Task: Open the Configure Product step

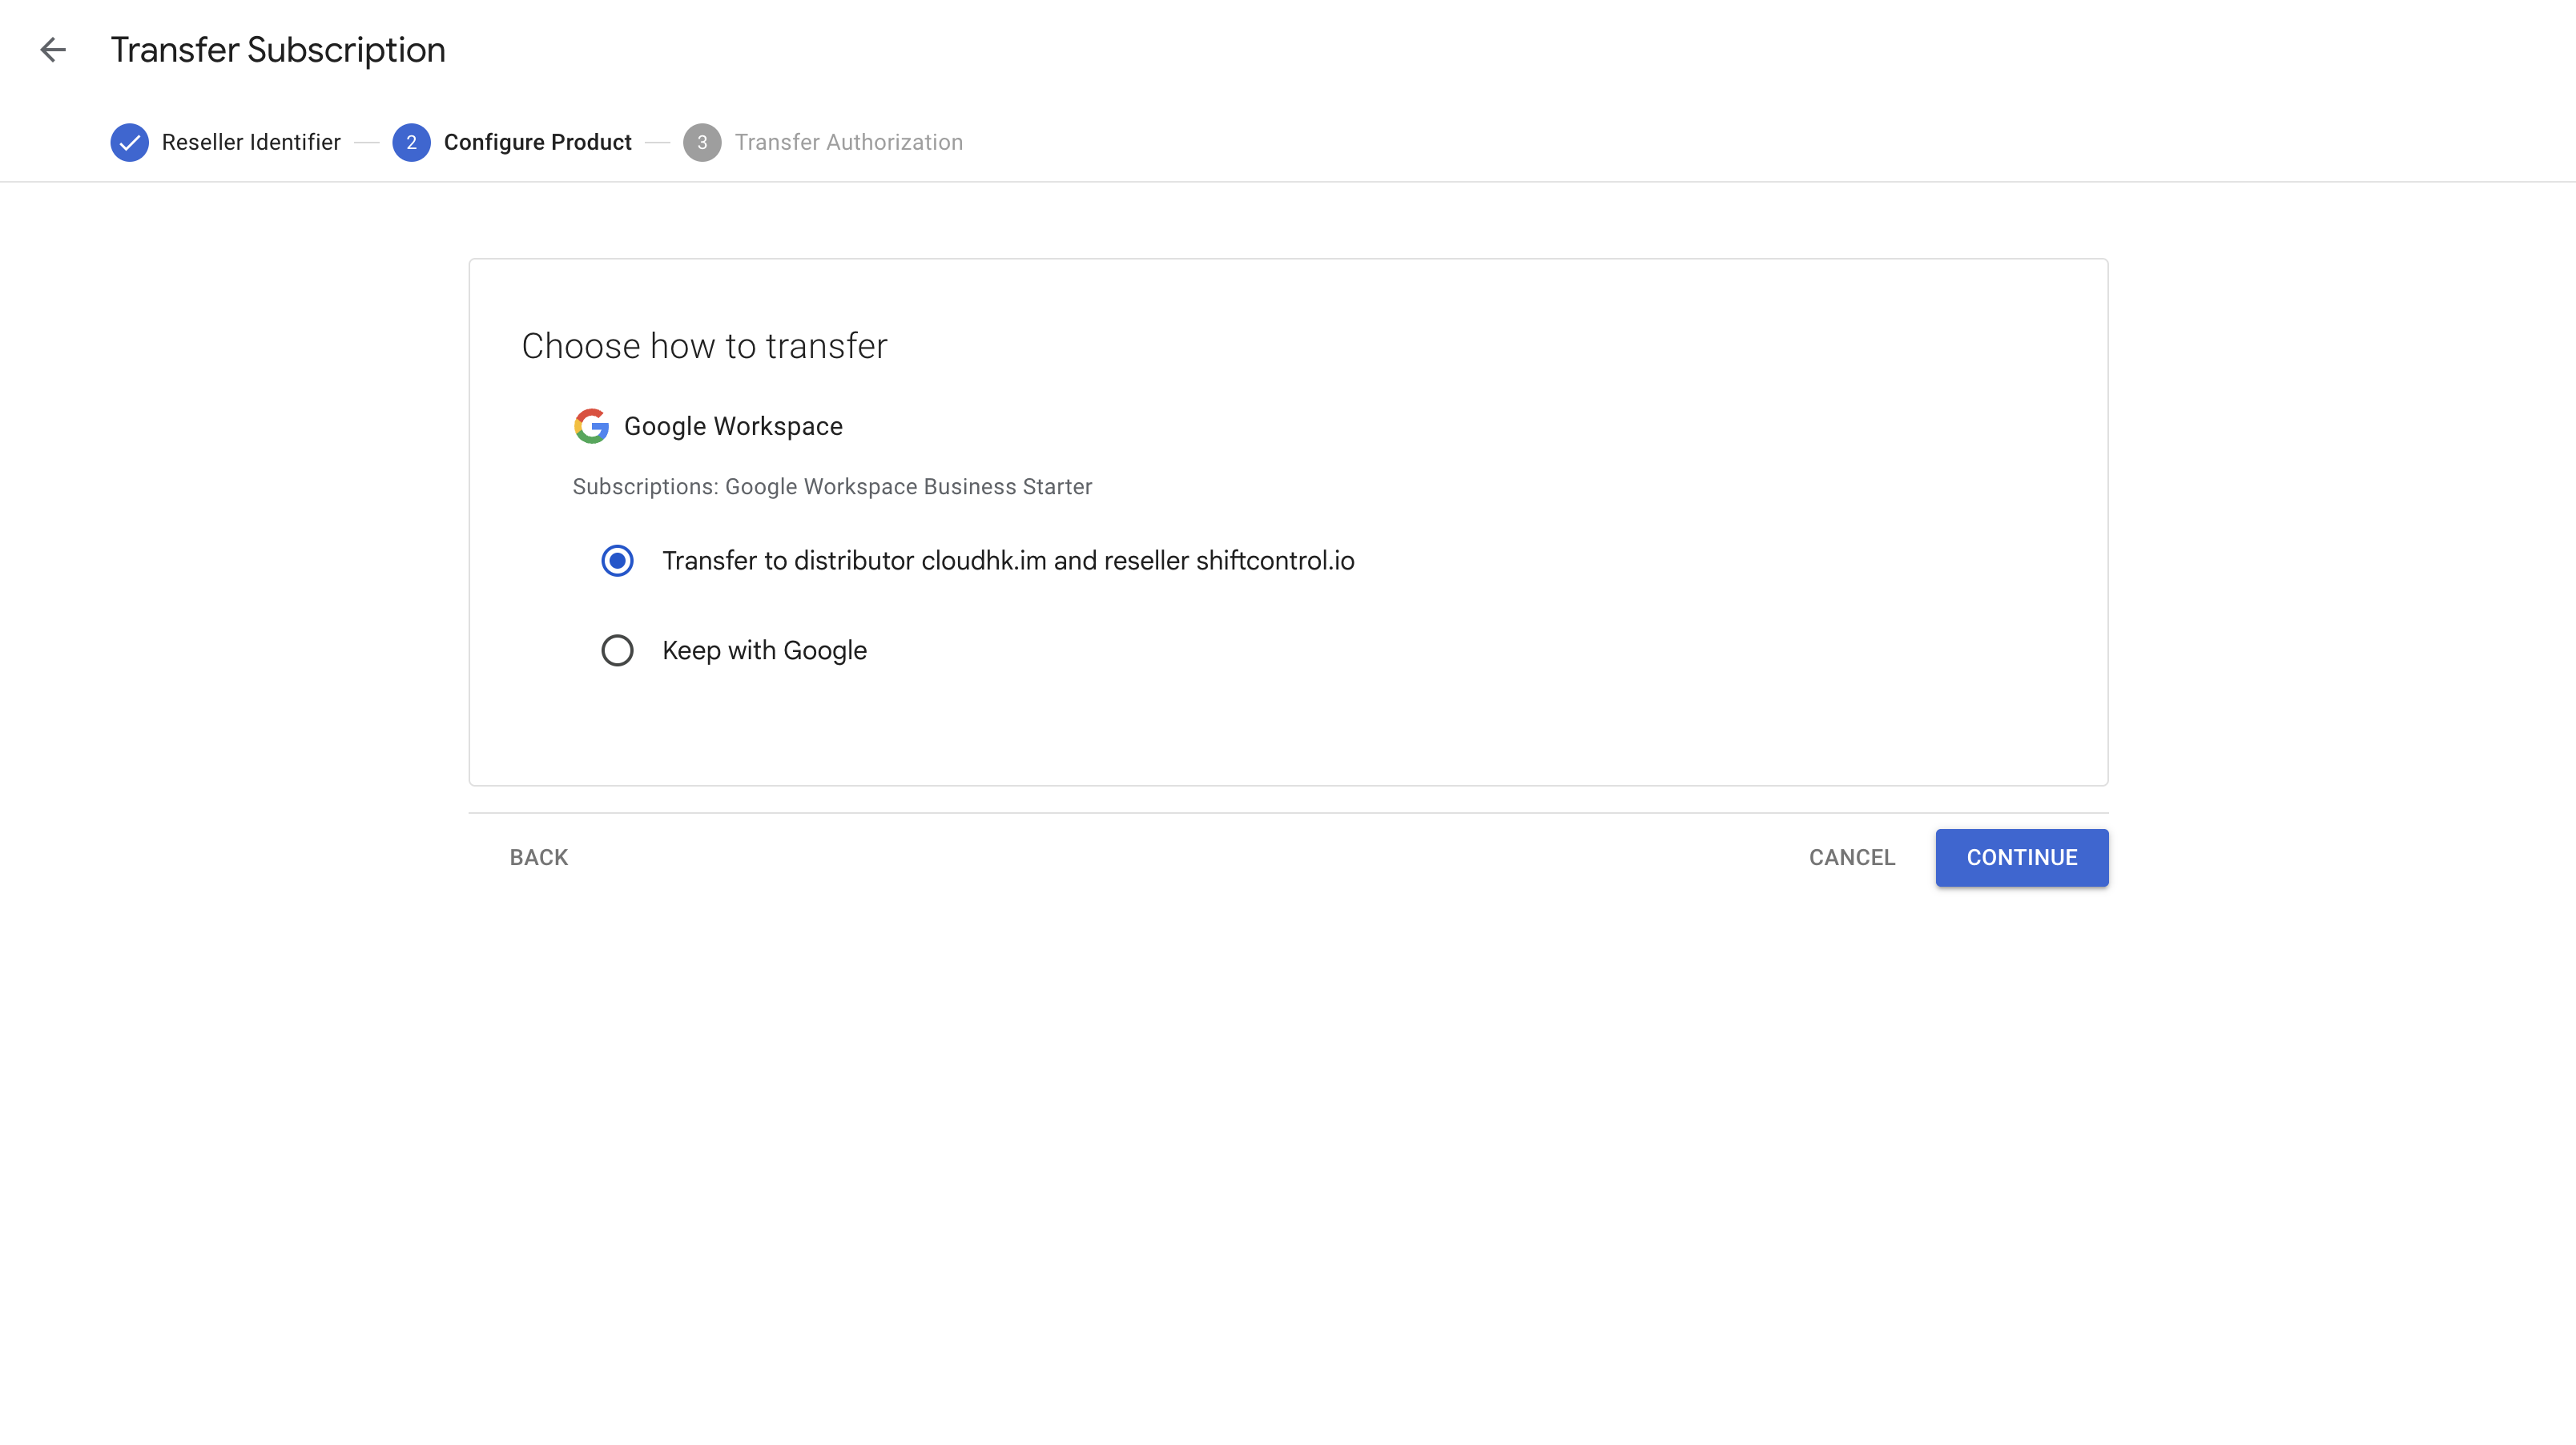Action: 538,142
